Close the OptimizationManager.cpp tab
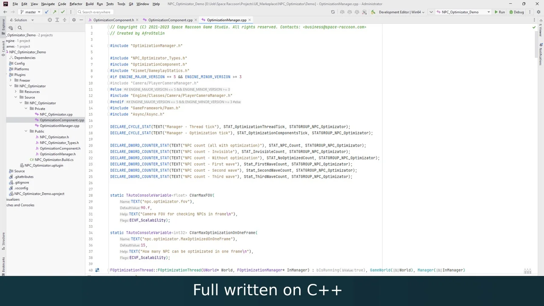544x306 pixels. tap(250, 20)
